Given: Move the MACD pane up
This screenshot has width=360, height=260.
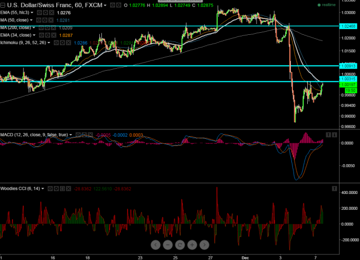Looking at the screenshot, I should [328, 135].
